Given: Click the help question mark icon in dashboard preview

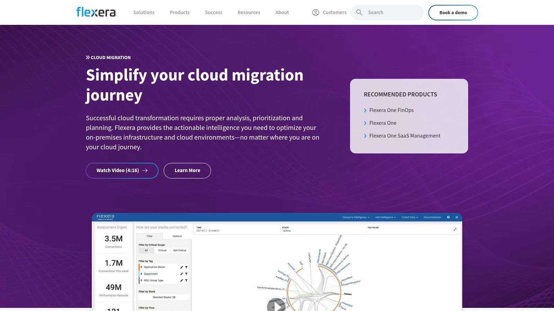Looking at the screenshot, I should (x=448, y=217).
